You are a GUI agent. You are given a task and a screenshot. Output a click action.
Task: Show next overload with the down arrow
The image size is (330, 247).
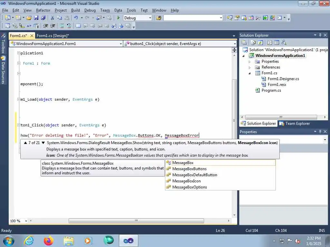(x=43, y=143)
